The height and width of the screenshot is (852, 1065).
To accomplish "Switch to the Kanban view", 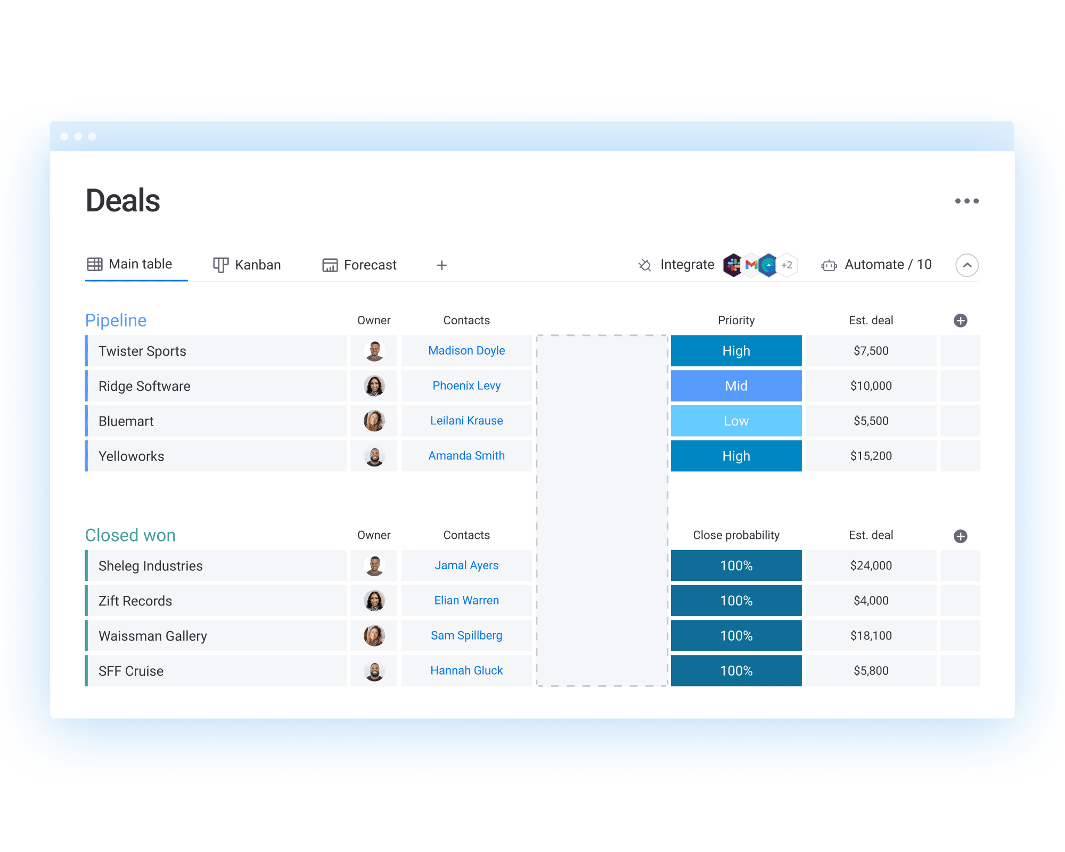I will point(248,265).
